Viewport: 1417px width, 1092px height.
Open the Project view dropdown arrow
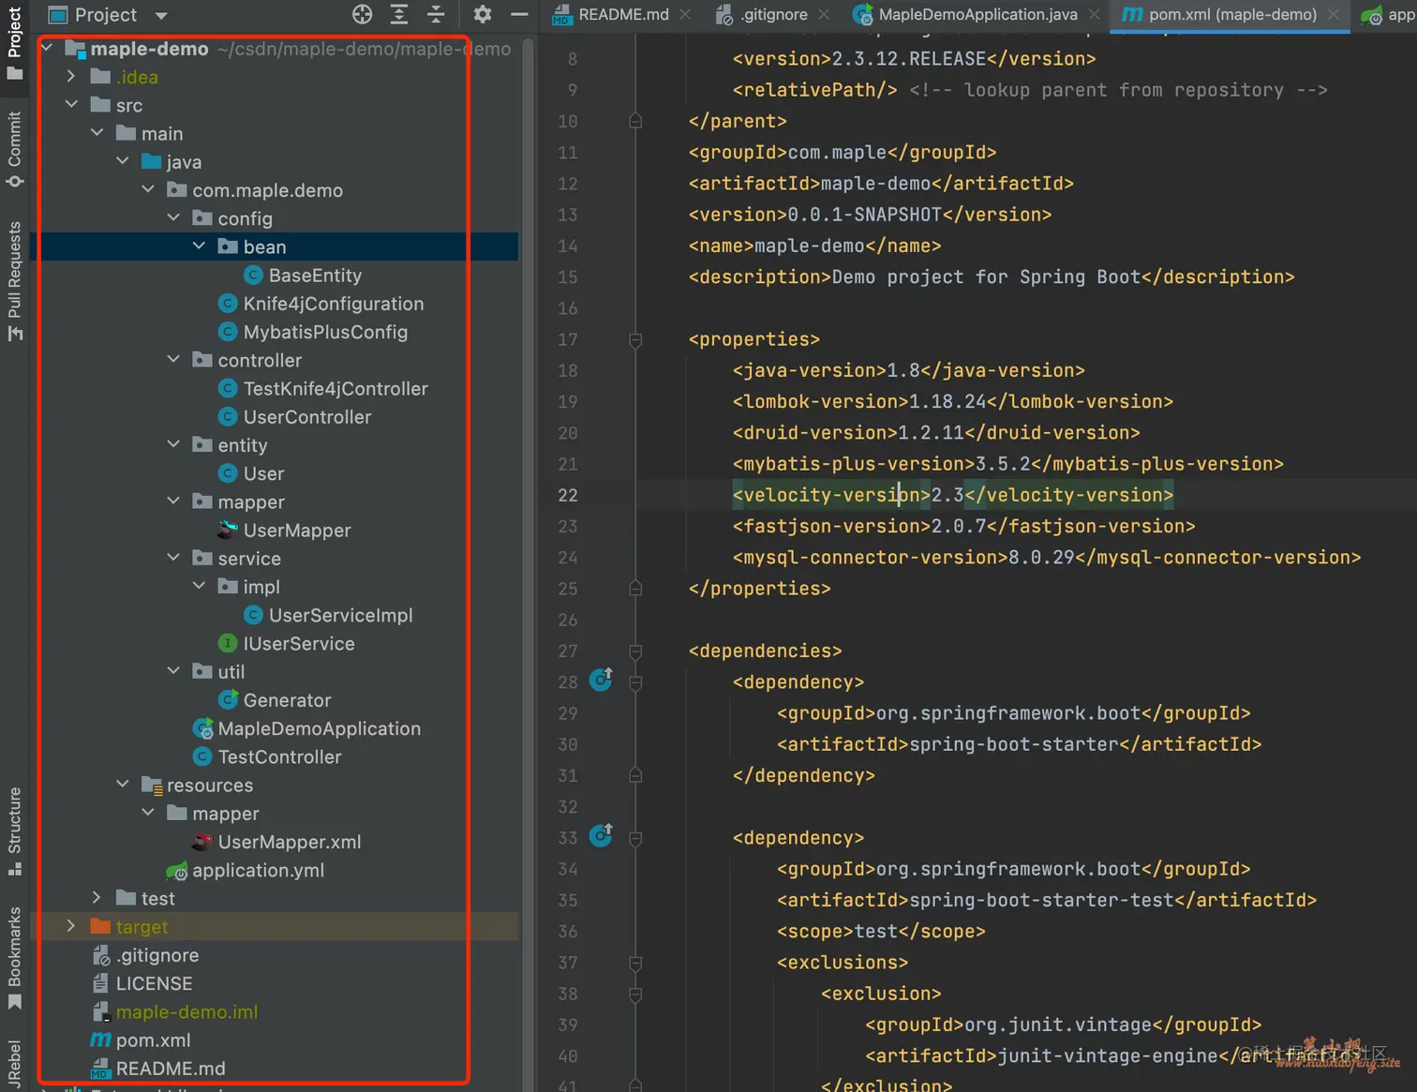point(161,15)
